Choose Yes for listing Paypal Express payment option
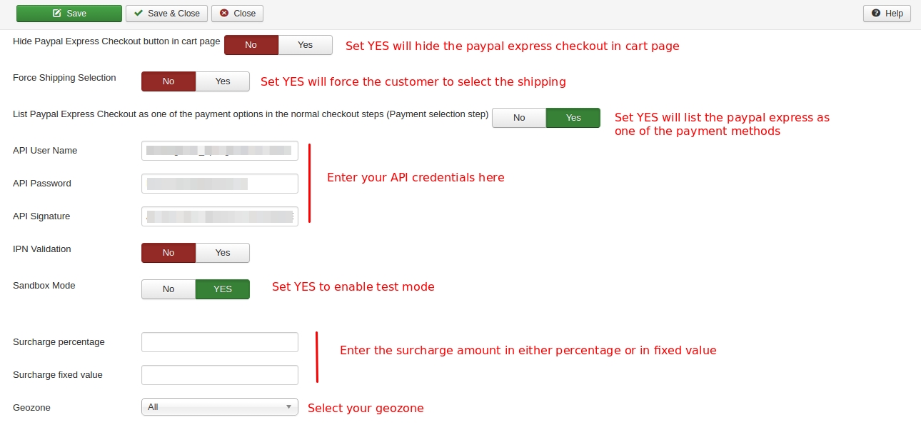Image resolution: width=921 pixels, height=425 pixels. tap(573, 118)
